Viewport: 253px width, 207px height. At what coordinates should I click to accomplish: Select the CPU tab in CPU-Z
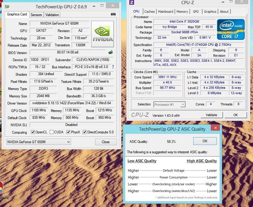136,11
